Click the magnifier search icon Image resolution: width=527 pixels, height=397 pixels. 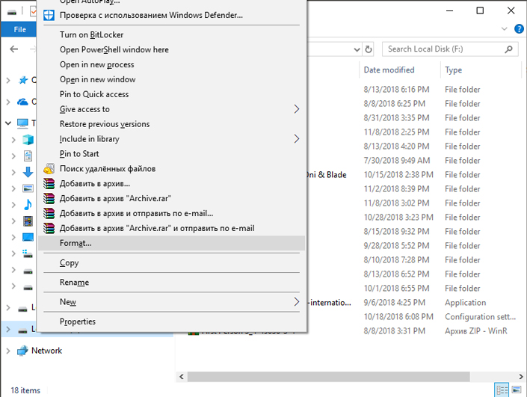tap(509, 49)
